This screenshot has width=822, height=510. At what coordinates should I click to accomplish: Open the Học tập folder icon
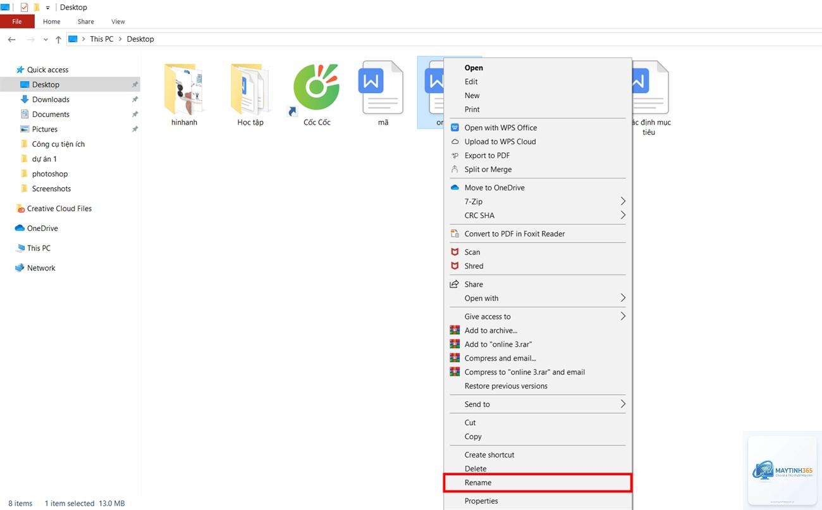pos(250,89)
